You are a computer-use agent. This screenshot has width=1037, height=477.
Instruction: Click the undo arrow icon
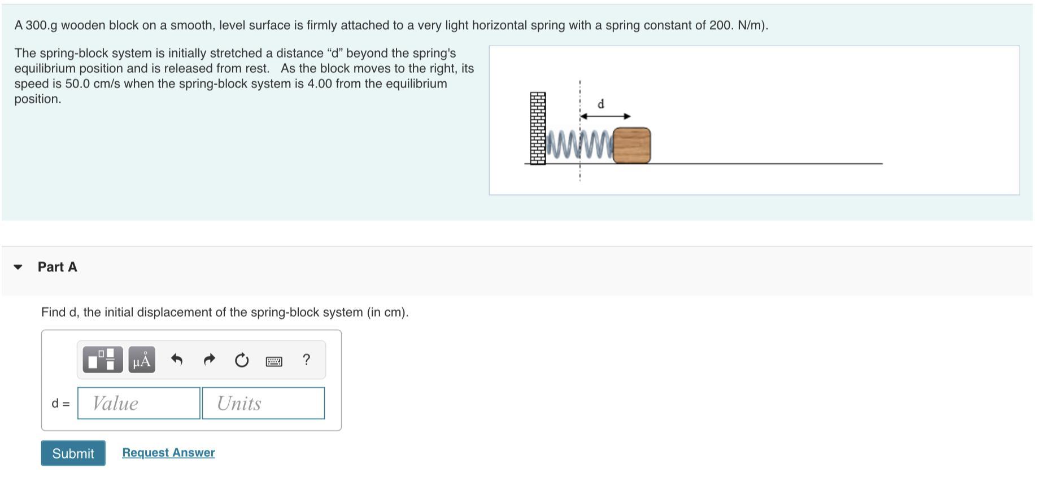(177, 360)
